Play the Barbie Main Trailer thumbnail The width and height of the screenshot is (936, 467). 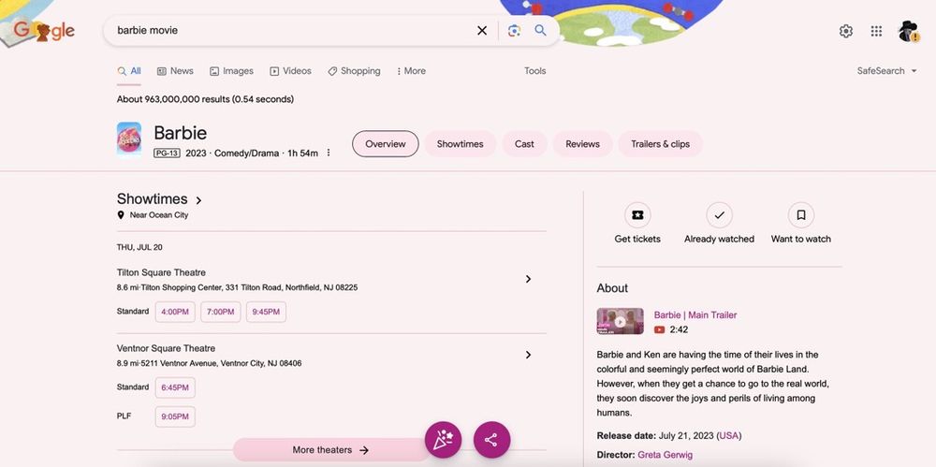pyautogui.click(x=621, y=321)
